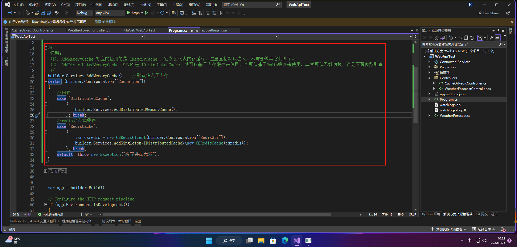
Task: Click the comment selected lines icon
Action: coord(208,13)
